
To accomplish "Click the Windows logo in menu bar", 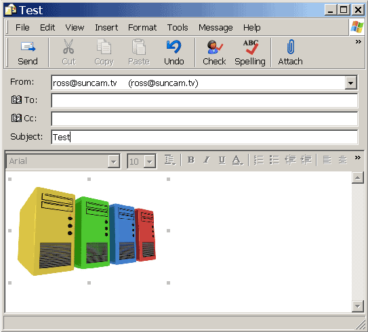I will [357, 26].
